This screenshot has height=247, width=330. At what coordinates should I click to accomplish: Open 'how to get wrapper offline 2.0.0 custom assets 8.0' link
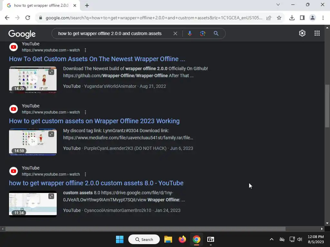[96, 183]
